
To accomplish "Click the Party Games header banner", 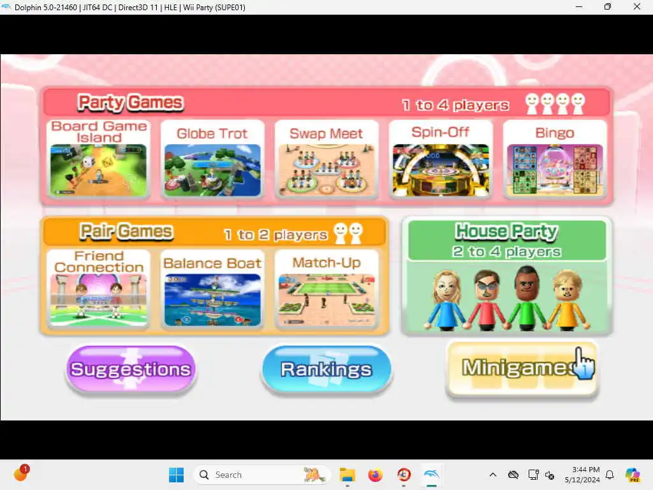I will click(x=326, y=103).
